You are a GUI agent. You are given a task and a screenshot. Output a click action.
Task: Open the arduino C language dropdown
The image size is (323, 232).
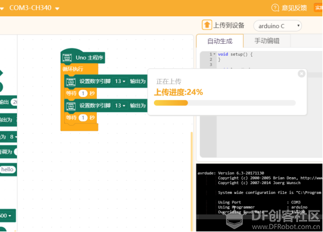click(278, 26)
